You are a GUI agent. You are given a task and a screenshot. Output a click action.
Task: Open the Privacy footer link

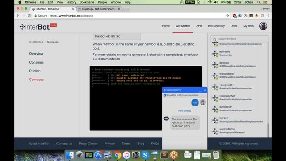[x=109, y=144]
